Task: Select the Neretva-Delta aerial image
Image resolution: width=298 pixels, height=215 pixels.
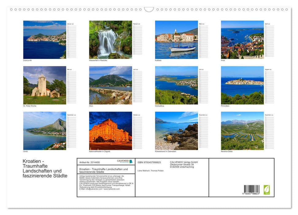Action: [242, 131]
